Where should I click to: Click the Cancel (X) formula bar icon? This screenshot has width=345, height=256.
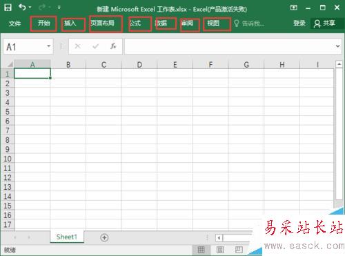[x=77, y=46]
